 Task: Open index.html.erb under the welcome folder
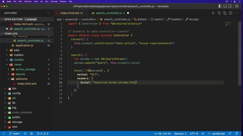pos(27,83)
